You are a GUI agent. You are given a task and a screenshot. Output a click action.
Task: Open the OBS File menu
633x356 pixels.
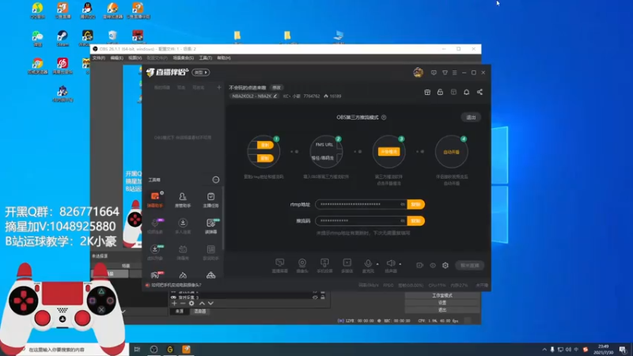tap(98, 58)
